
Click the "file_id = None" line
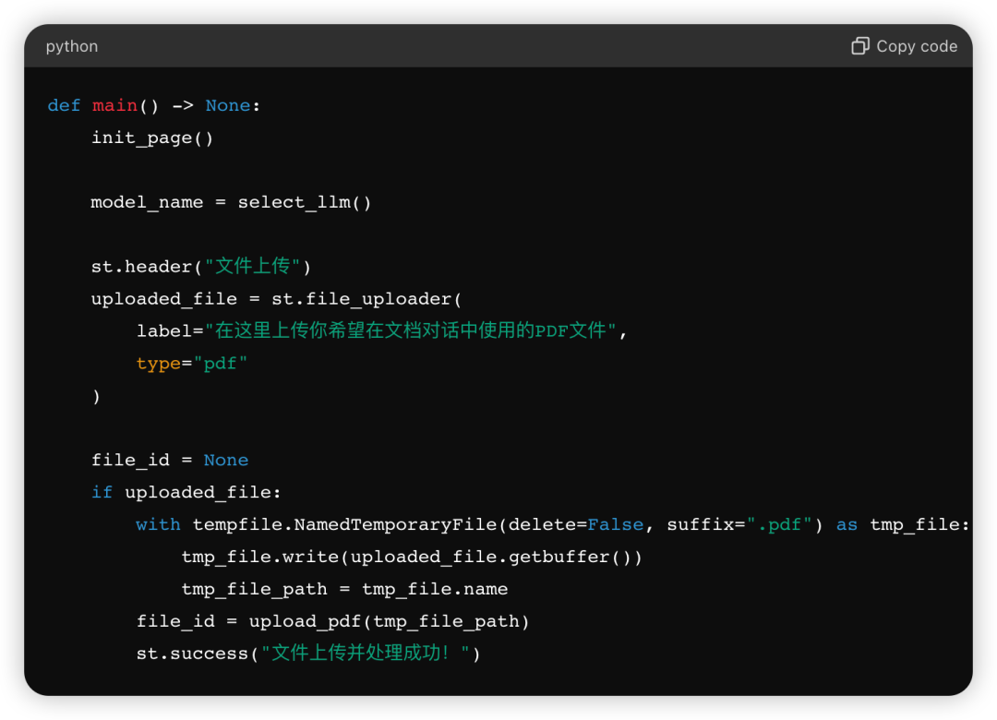click(170, 460)
